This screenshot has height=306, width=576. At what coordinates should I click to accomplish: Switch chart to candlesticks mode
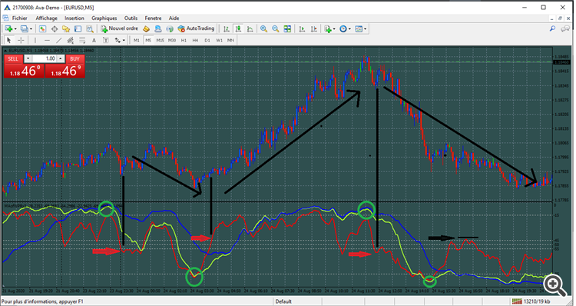(238, 28)
